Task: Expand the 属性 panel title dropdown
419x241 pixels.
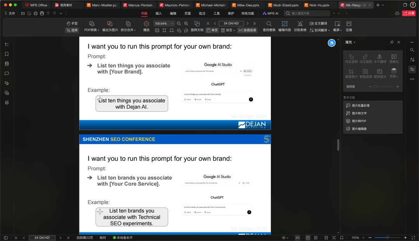Action: pos(350,42)
